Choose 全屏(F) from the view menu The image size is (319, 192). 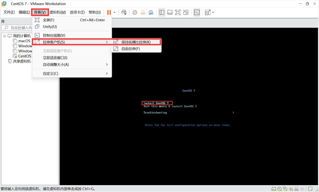[72, 20]
